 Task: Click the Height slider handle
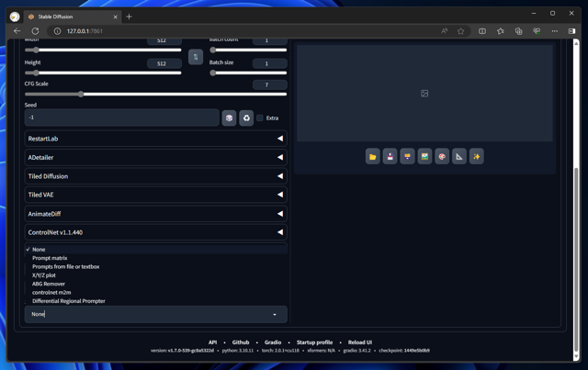pos(36,73)
